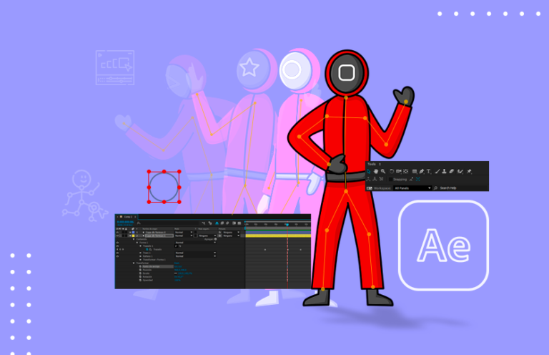Click the timeline's current timecode
Image resolution: width=549 pixels, height=355 pixels.
(x=125, y=222)
